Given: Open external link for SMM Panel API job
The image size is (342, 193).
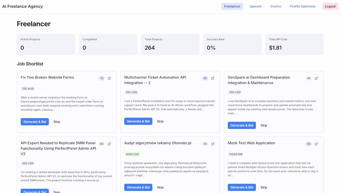Looking at the screenshot, I should click(x=109, y=144).
